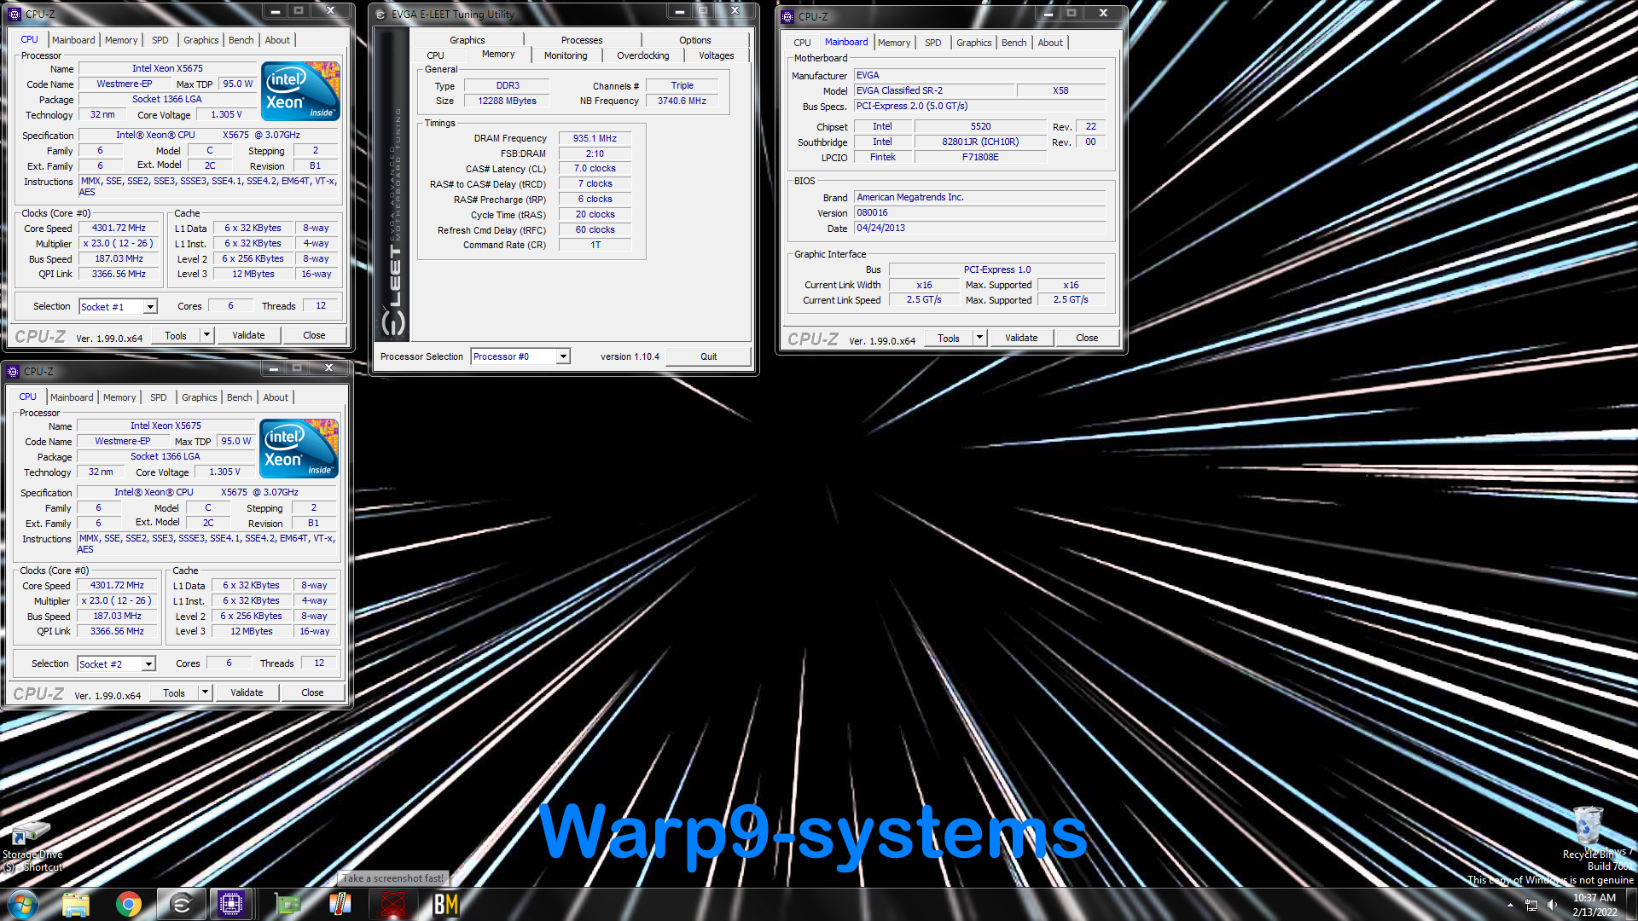The image size is (1638, 921).
Task: Click Tools button in Socket #1 CPU-Z
Action: point(176,335)
